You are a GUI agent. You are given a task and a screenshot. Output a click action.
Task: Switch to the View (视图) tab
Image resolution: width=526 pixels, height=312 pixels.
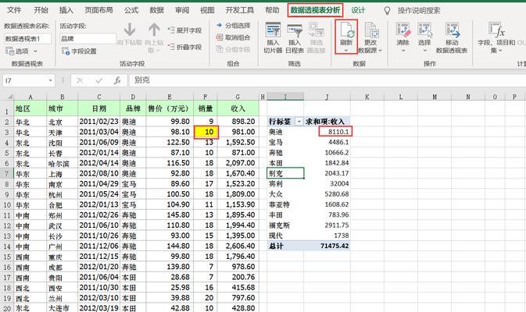click(x=207, y=10)
